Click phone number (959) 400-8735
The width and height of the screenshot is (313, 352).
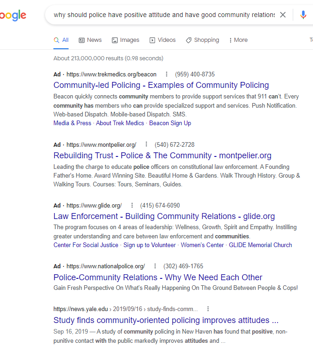[x=195, y=74]
